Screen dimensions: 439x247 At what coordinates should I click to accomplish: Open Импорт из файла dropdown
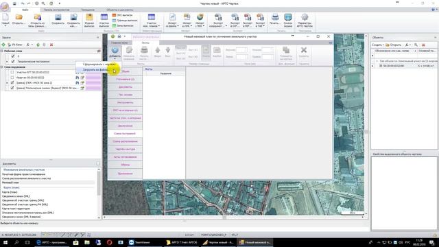(172, 20)
